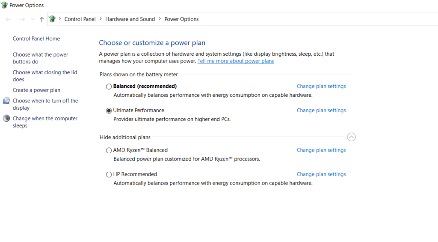The image size is (438, 242).
Task: Select the Balanced (recommended) radio button
Action: coord(109,87)
